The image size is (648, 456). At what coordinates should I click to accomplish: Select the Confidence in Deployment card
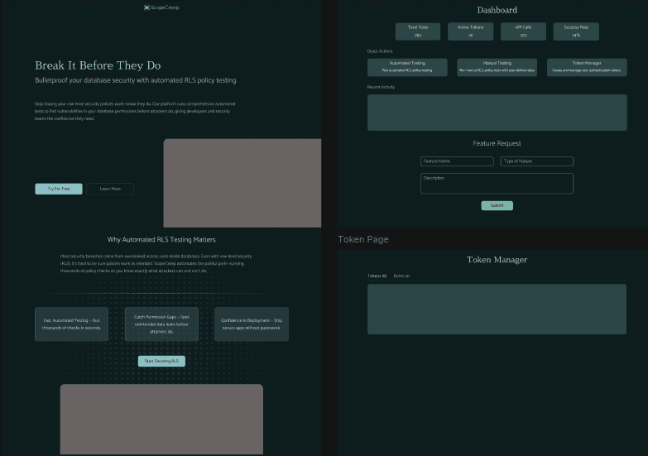coord(252,324)
